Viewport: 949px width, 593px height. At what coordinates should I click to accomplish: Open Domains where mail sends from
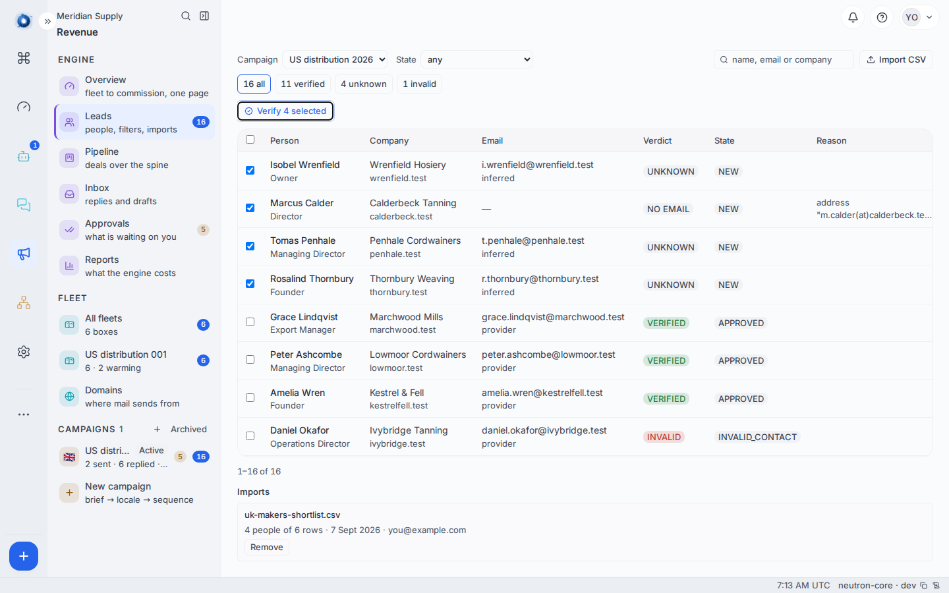(x=134, y=397)
